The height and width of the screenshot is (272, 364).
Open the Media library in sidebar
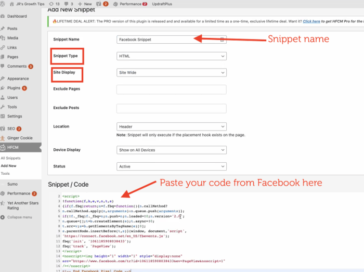click(12, 38)
